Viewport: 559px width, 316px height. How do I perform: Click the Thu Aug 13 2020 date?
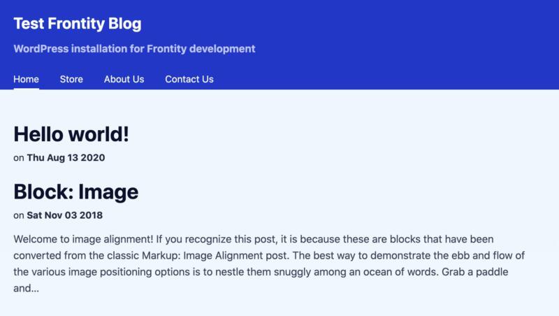(x=66, y=158)
